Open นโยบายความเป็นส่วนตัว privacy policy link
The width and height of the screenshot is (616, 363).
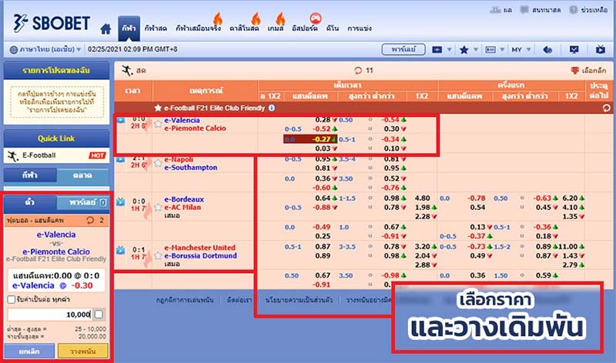point(299,300)
